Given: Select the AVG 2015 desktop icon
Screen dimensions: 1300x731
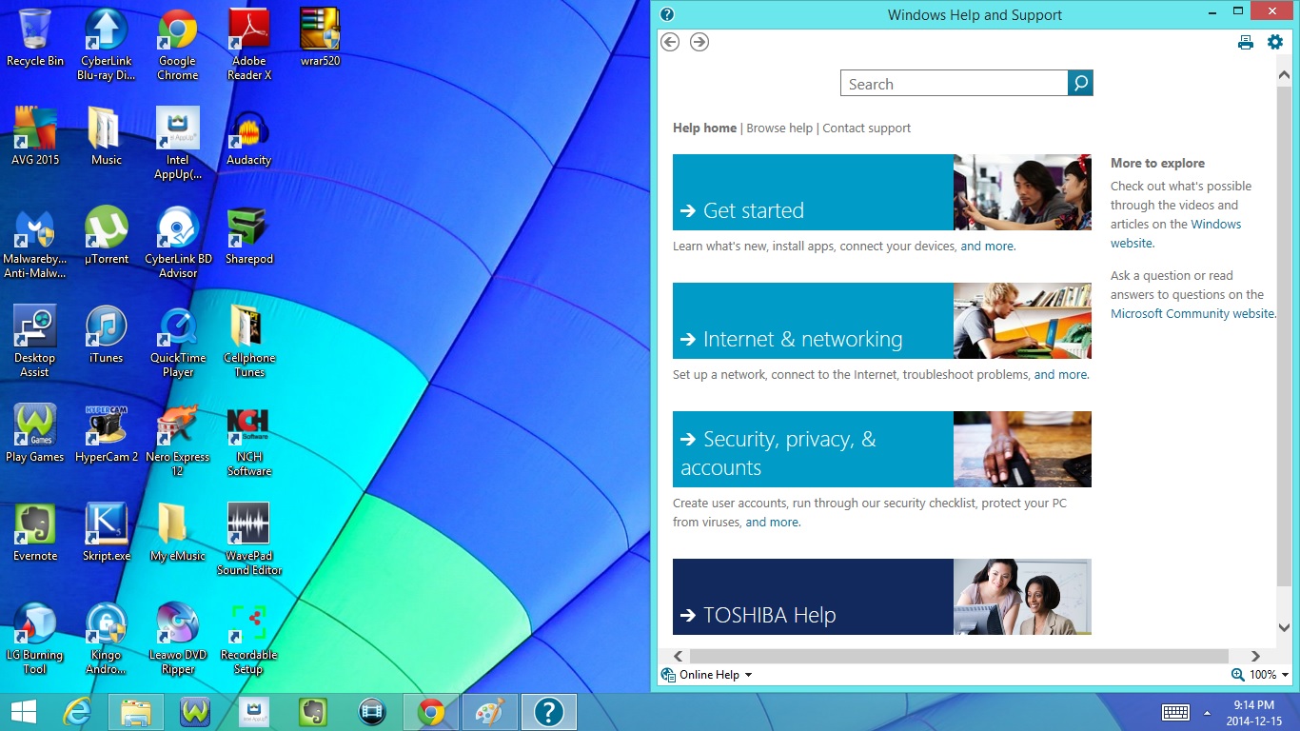Looking at the screenshot, I should (x=35, y=137).
